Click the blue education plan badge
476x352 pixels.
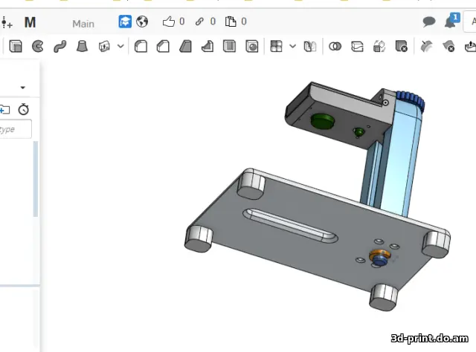tap(125, 22)
